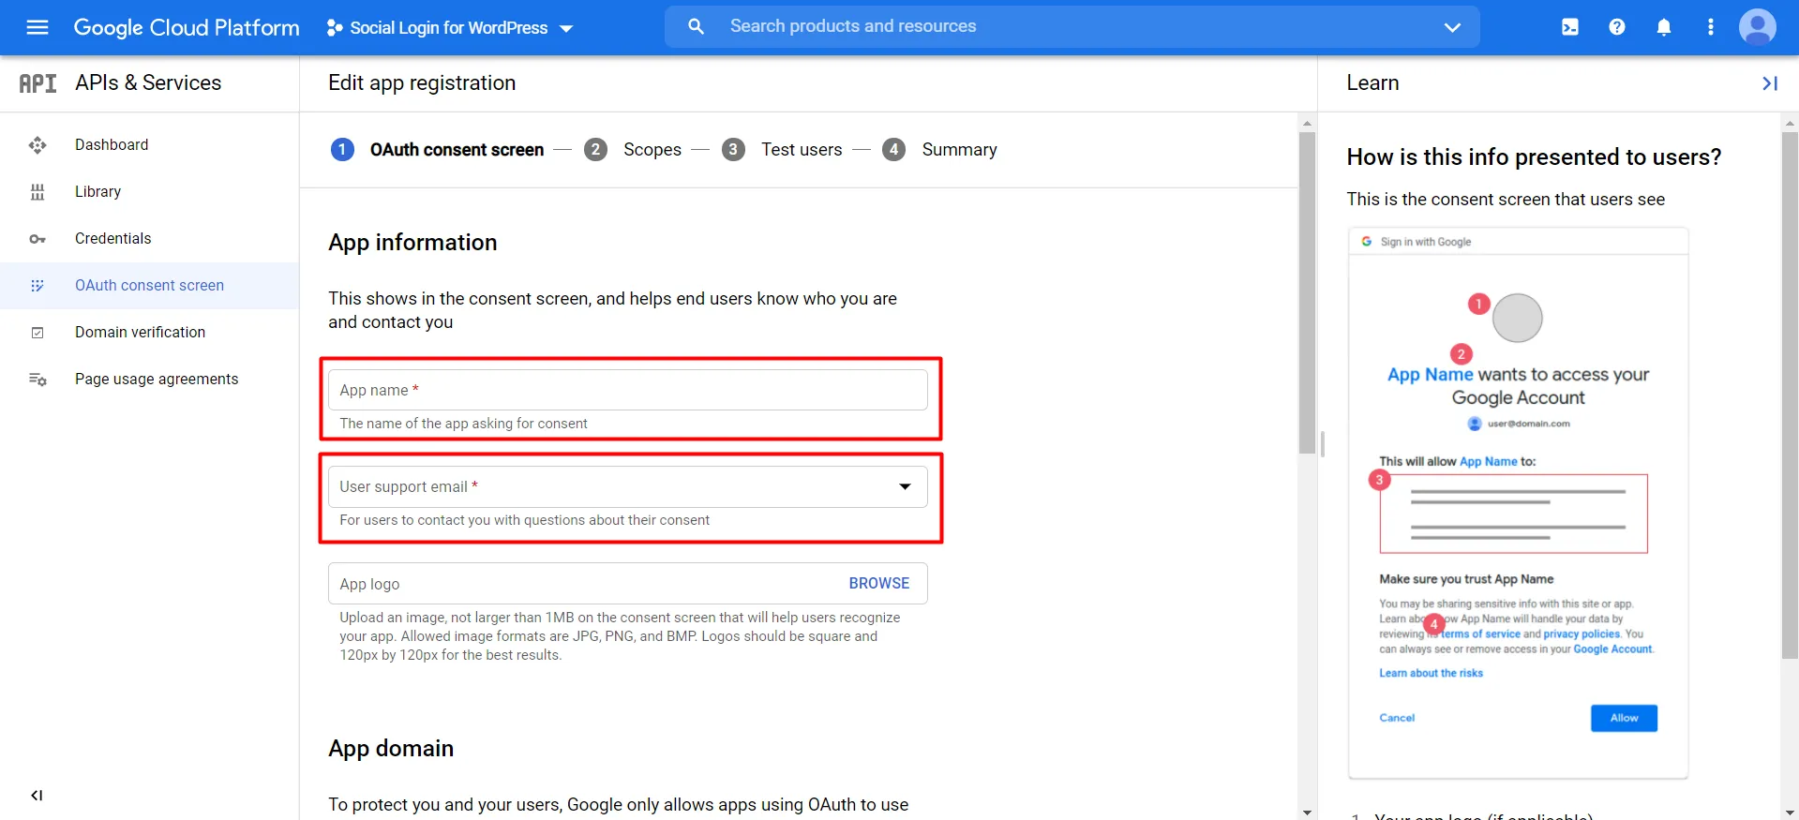Open Library in sidebar

coord(150,192)
